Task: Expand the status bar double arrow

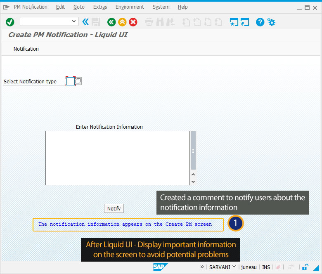Action: (202, 267)
